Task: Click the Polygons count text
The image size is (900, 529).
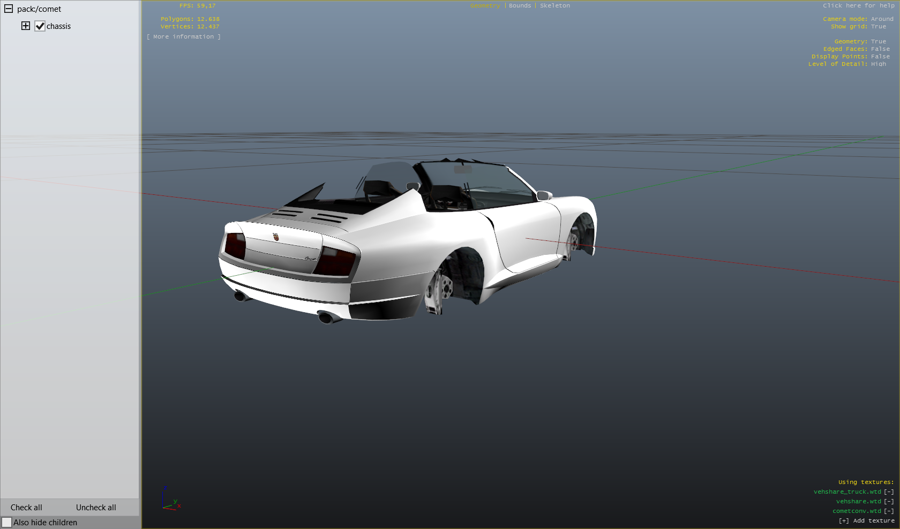Action: [190, 19]
